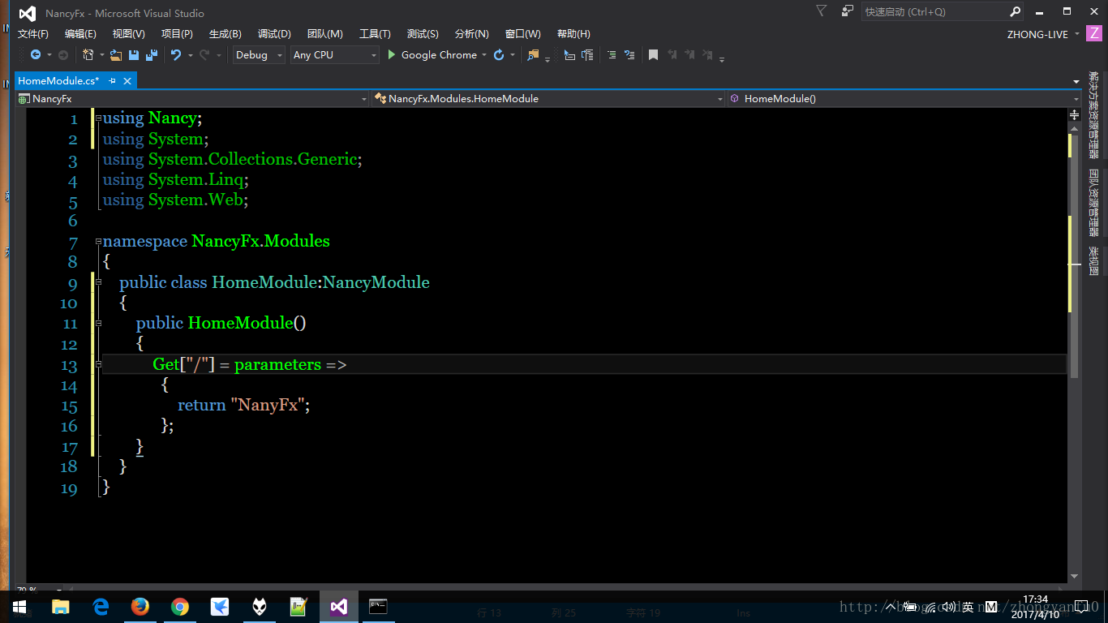The height and width of the screenshot is (623, 1108).
Task: Open the 工具(T) menu
Action: click(x=375, y=34)
